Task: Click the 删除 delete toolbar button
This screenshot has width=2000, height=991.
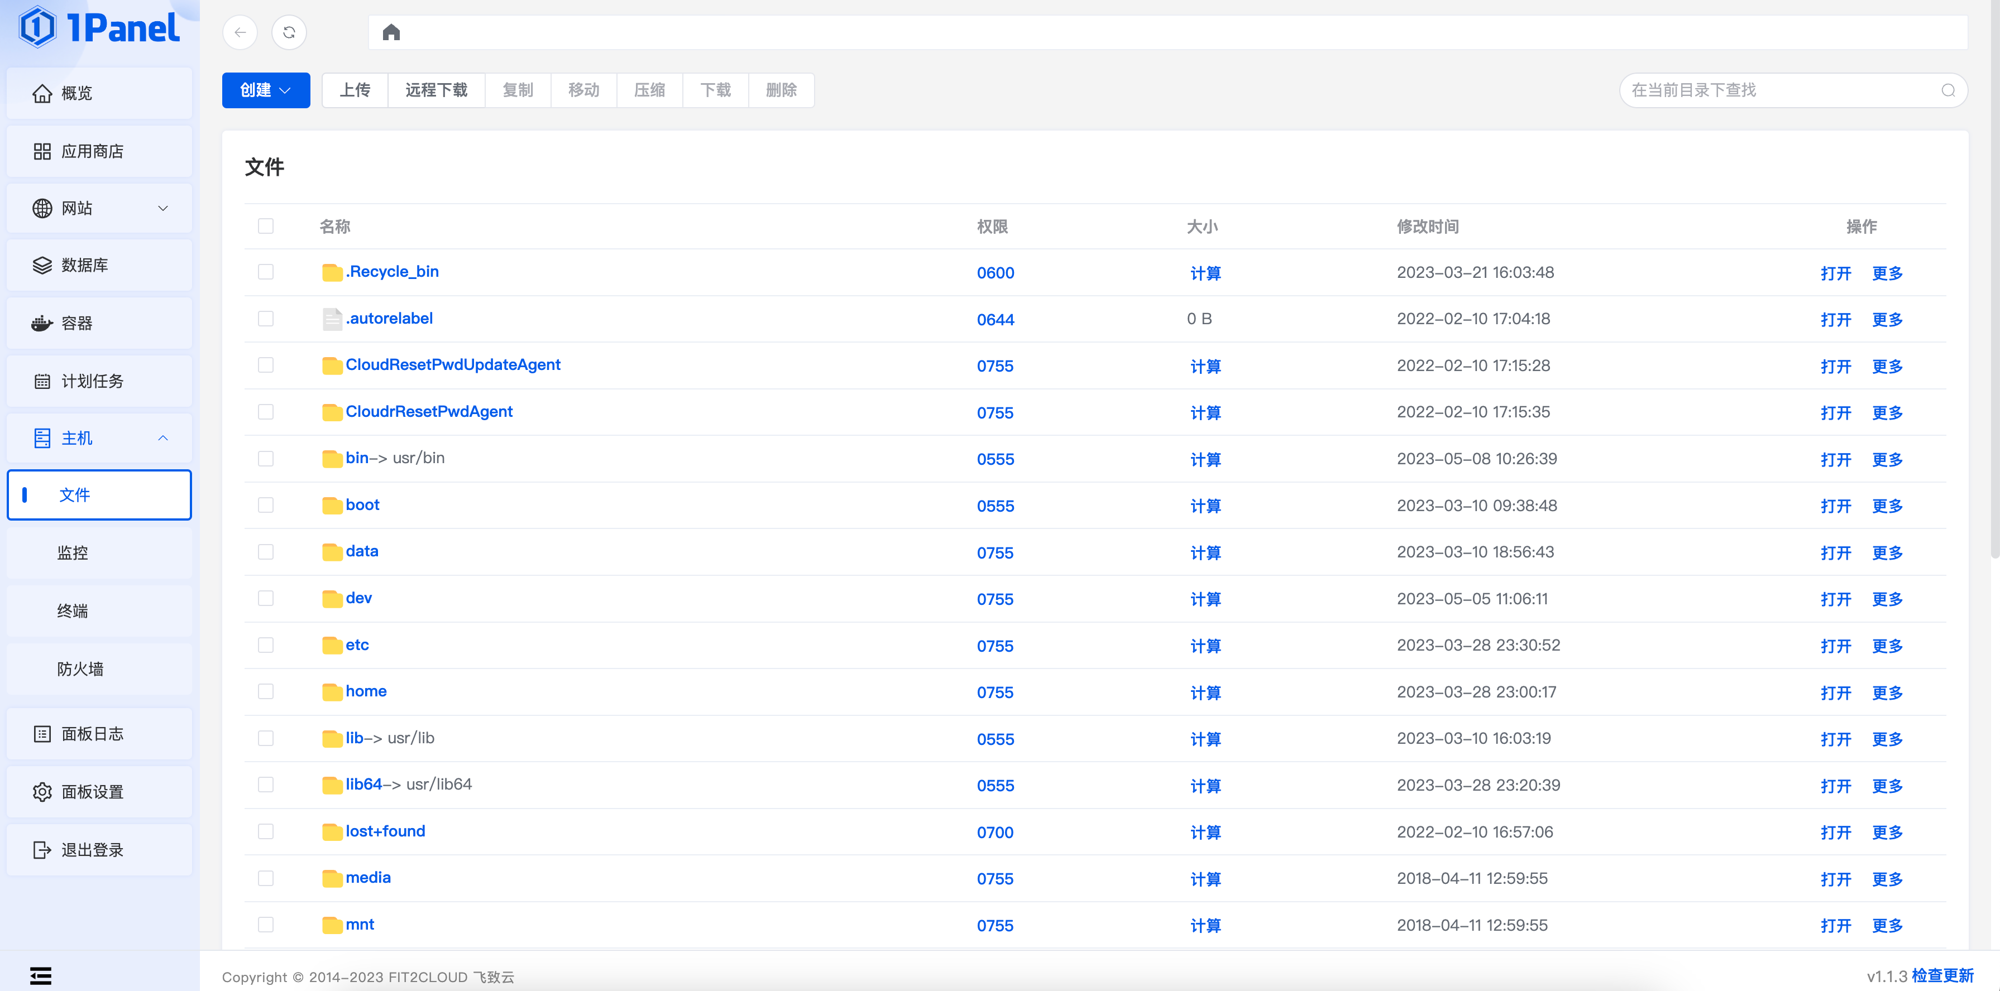Action: [781, 90]
